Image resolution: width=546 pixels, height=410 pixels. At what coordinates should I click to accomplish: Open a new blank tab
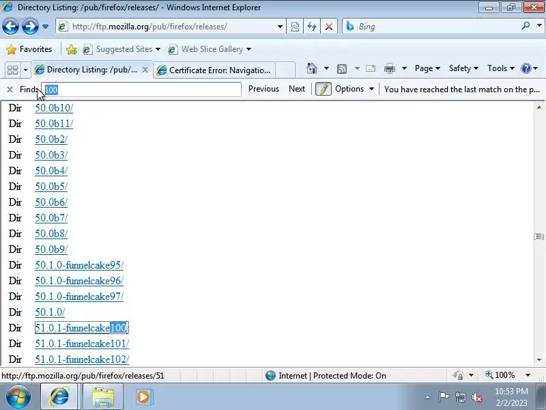285,70
